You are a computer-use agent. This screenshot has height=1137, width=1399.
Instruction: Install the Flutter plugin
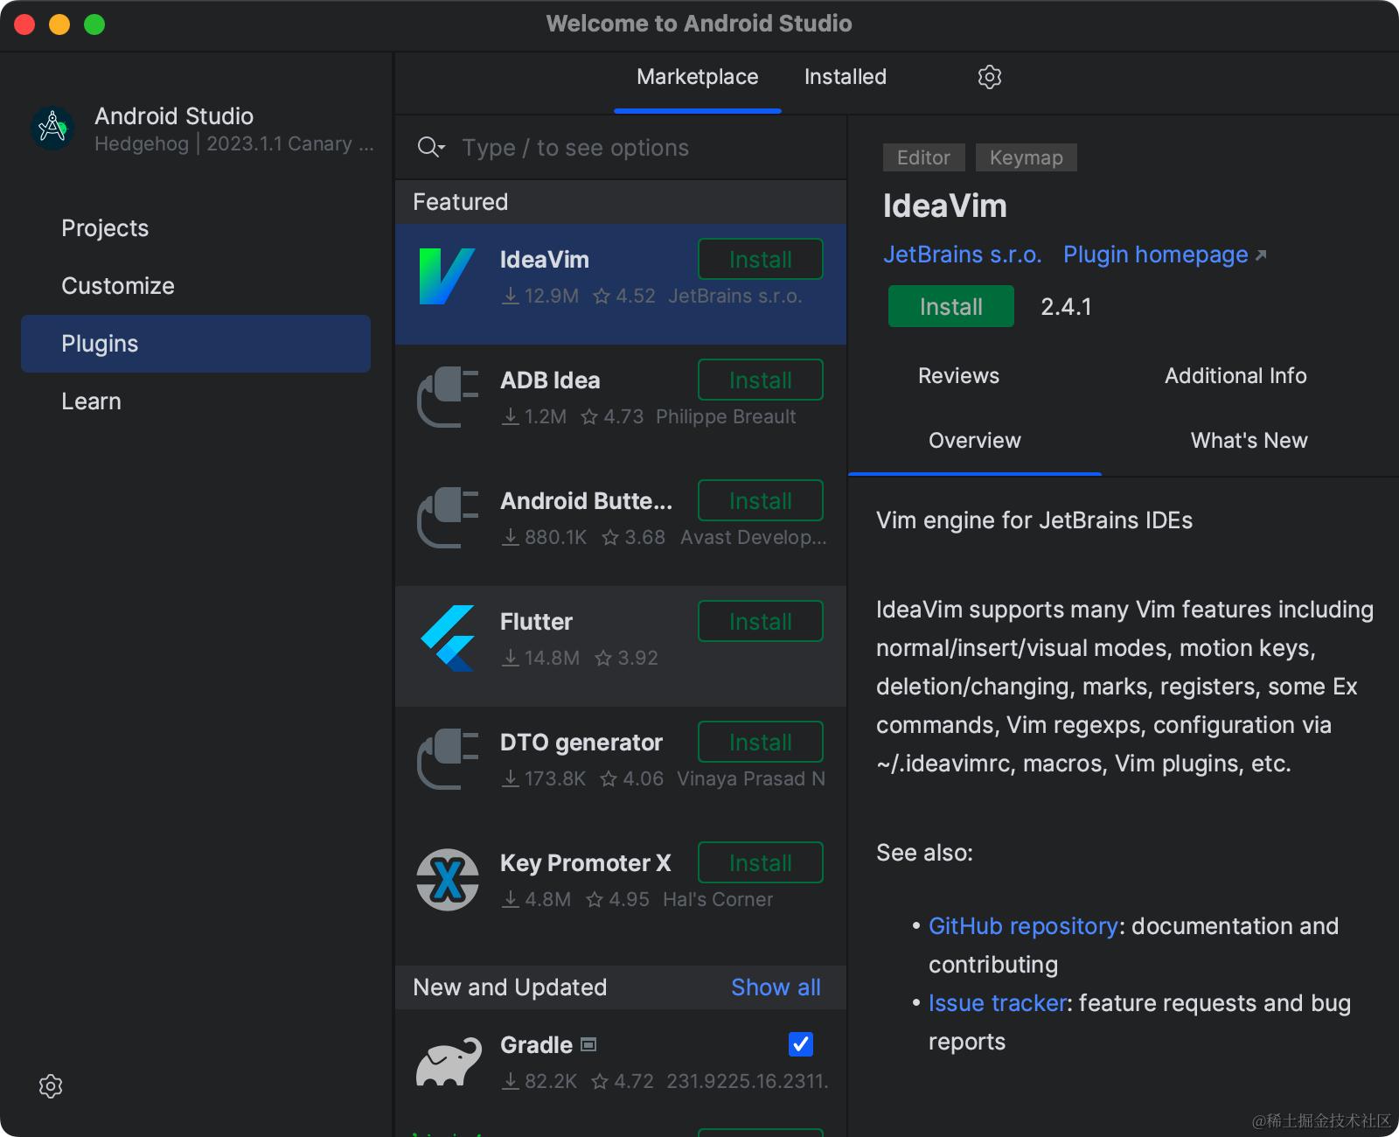click(760, 622)
